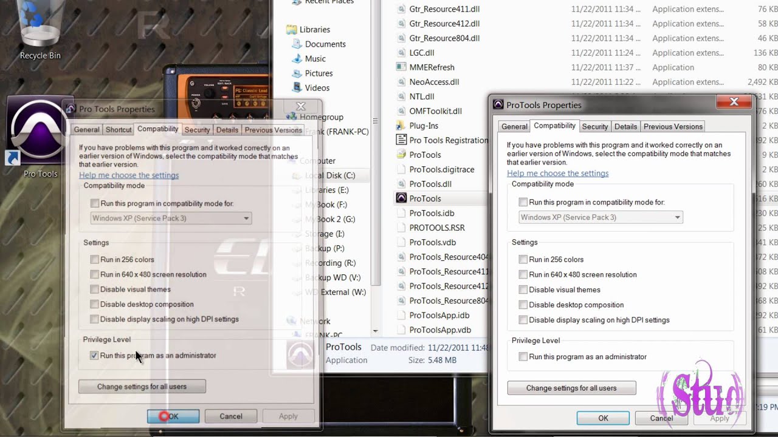This screenshot has width=778, height=437.
Task: Open Previous Versions tab in ProTools Properties
Action: (673, 126)
